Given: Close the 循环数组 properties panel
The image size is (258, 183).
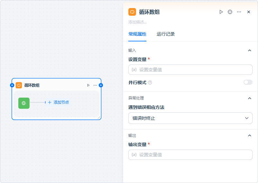Looking at the screenshot, I should point(249,12).
